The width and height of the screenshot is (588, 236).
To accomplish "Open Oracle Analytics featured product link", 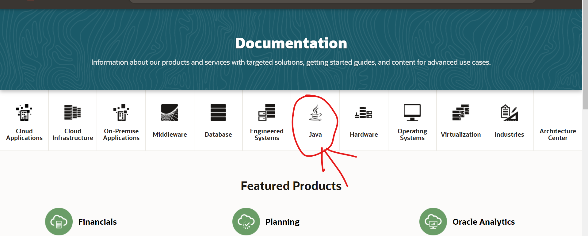I will 483,222.
